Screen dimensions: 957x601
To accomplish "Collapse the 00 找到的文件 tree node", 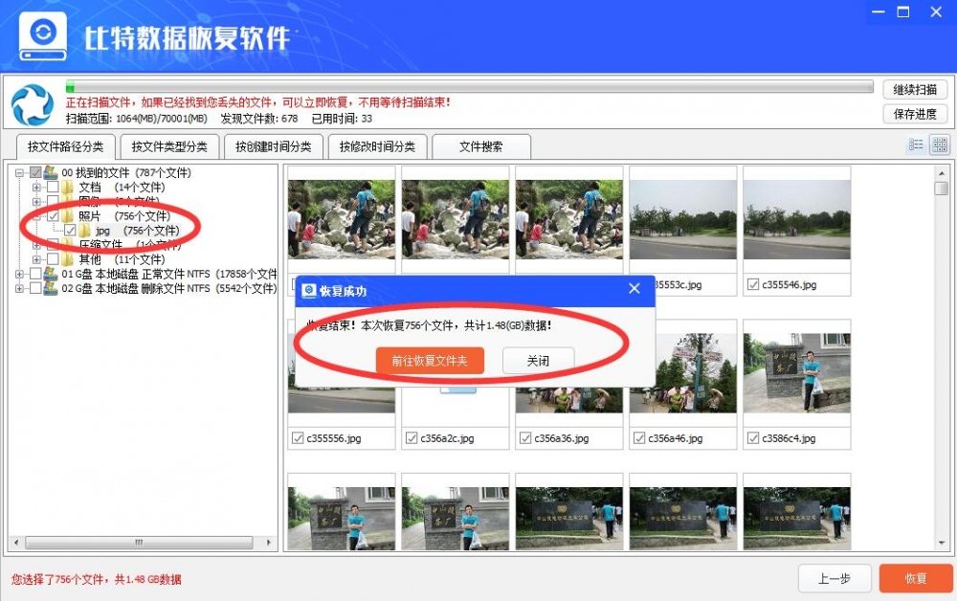I will coord(18,172).
